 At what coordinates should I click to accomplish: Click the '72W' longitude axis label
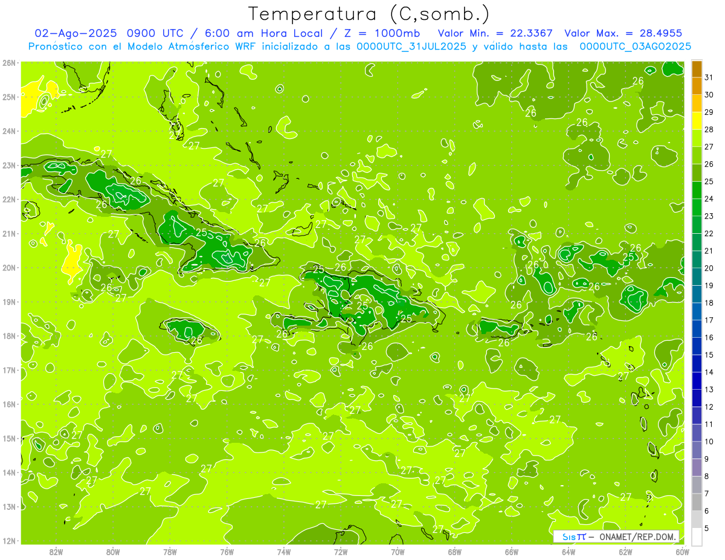tap(341, 552)
